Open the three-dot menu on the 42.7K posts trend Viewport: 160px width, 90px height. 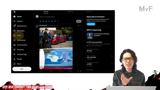[111, 63]
